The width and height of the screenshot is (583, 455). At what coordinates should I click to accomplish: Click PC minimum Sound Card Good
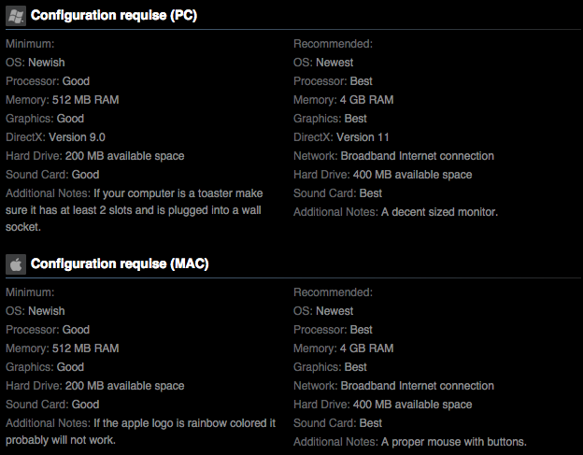52,175
